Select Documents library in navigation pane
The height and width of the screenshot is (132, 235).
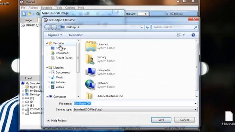tap(63, 73)
